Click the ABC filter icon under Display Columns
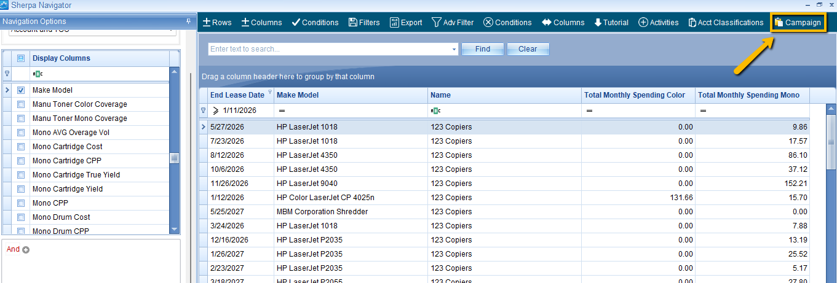This screenshot has width=837, height=283. [x=38, y=74]
